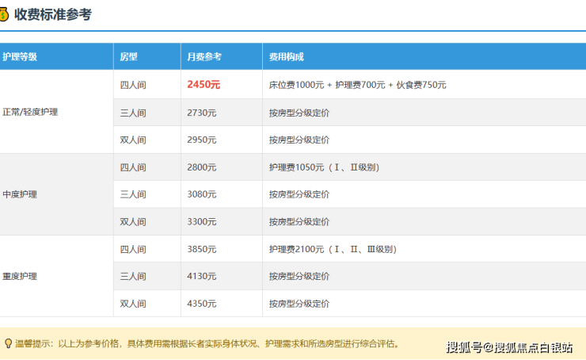This screenshot has height=360, width=586.
Task: Click the 4350元 monthly fee cell
Action: (x=202, y=304)
